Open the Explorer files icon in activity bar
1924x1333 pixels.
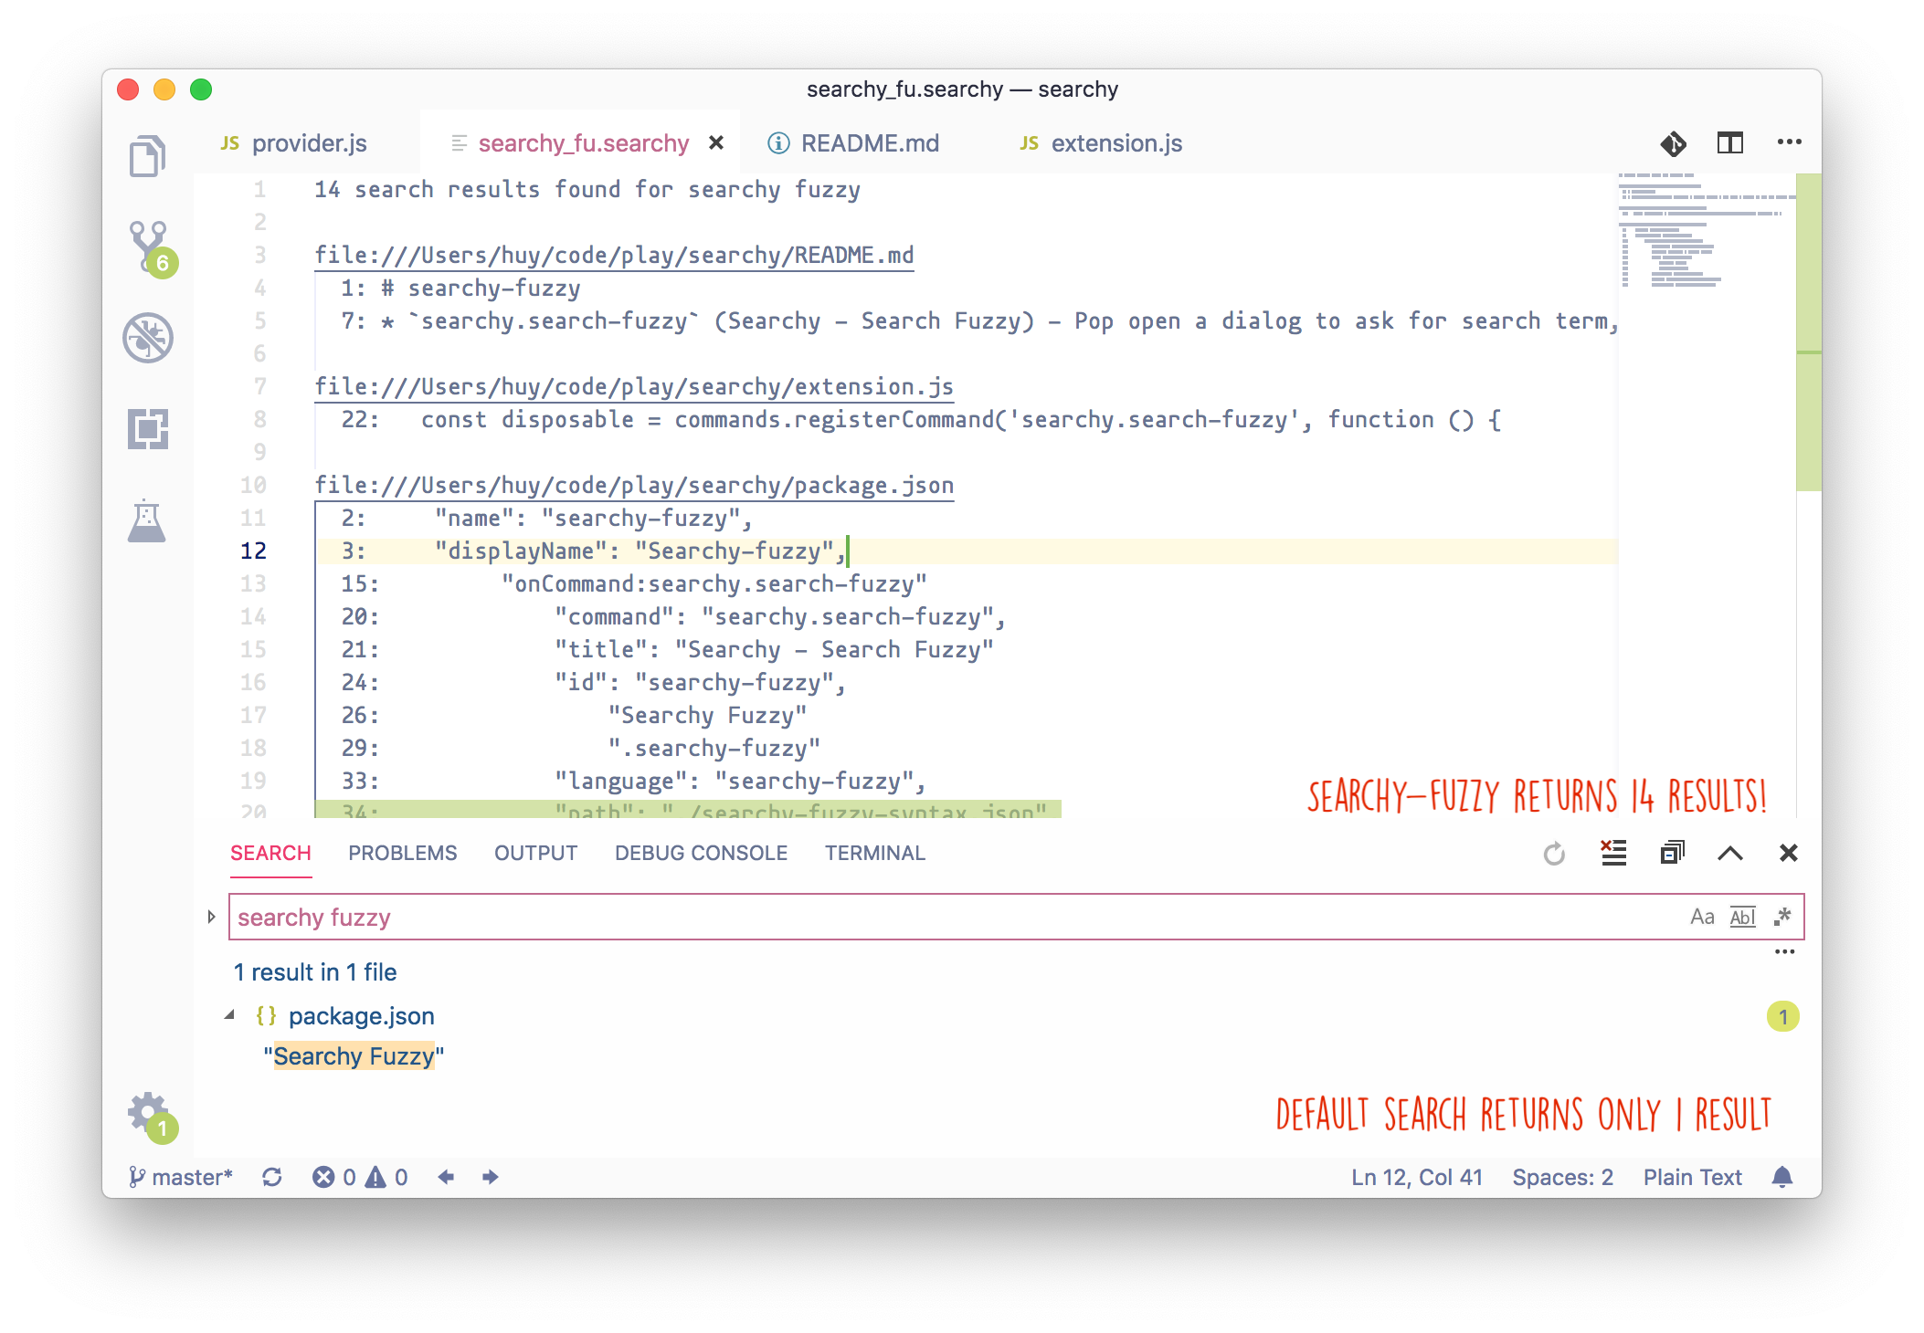click(147, 156)
